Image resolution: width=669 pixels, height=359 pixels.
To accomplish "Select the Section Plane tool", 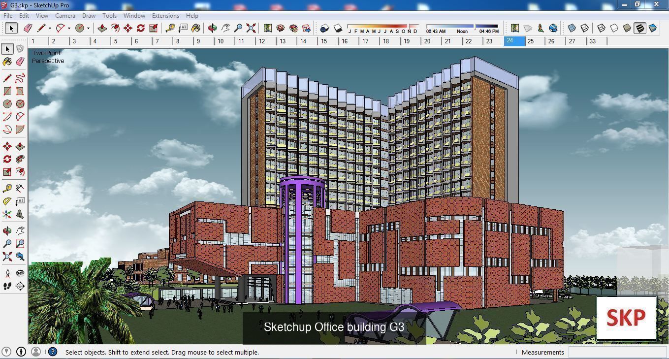I will pos(20,286).
